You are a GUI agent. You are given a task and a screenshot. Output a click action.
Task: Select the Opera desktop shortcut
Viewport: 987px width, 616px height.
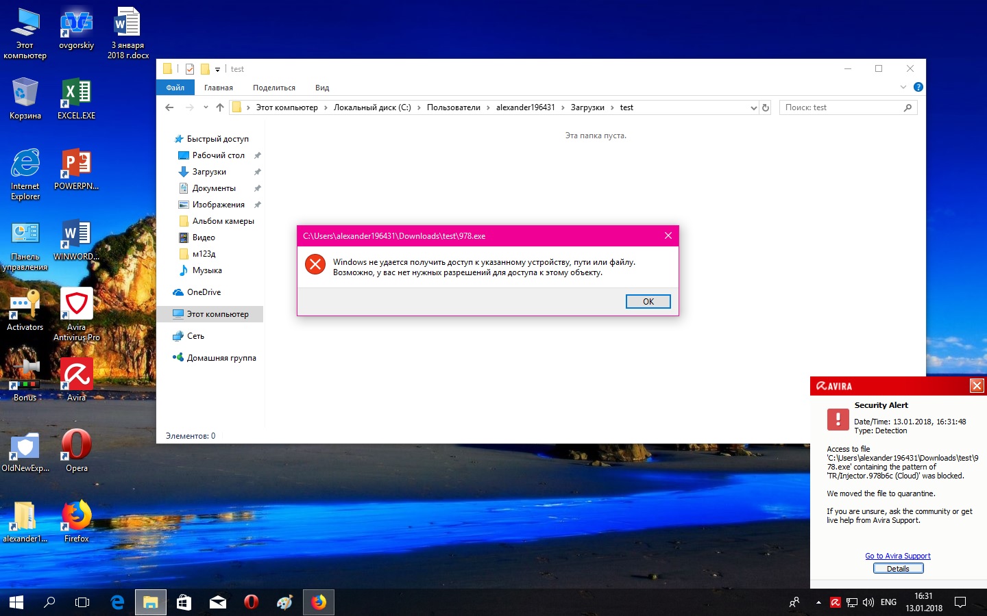click(76, 451)
